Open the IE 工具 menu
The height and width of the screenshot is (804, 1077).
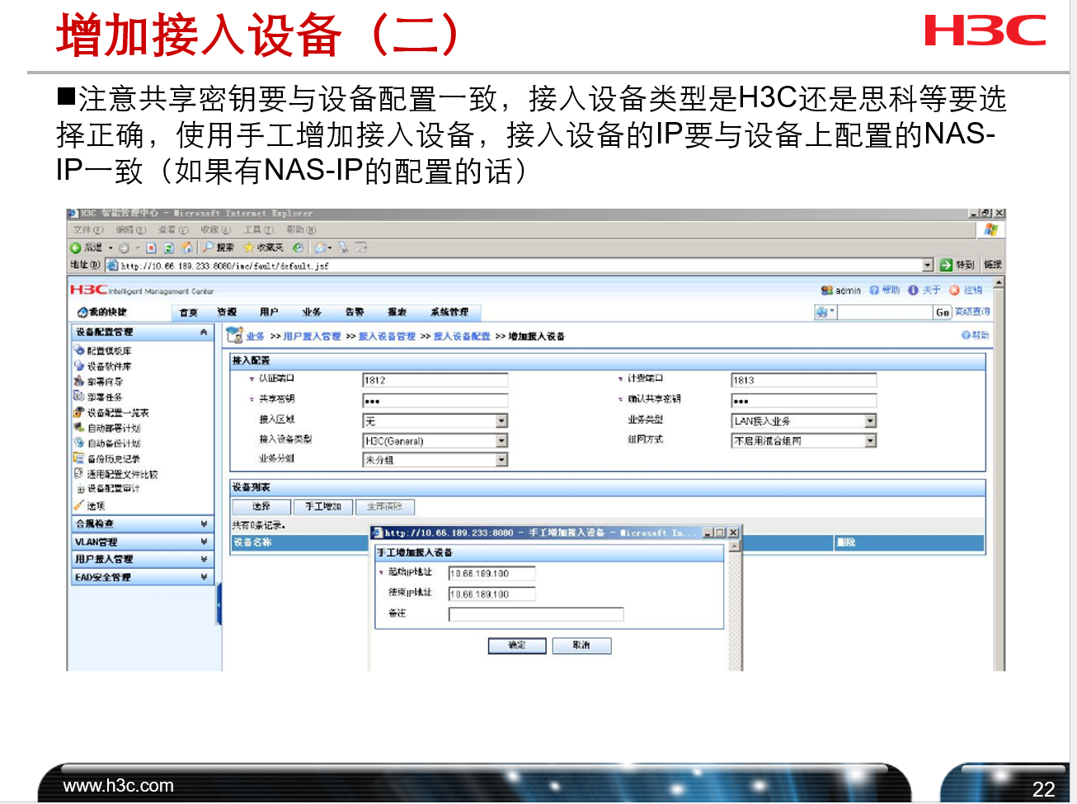(258, 230)
